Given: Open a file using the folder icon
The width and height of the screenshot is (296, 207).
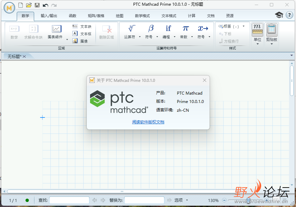Looking at the screenshot, I should [x=29, y=5].
